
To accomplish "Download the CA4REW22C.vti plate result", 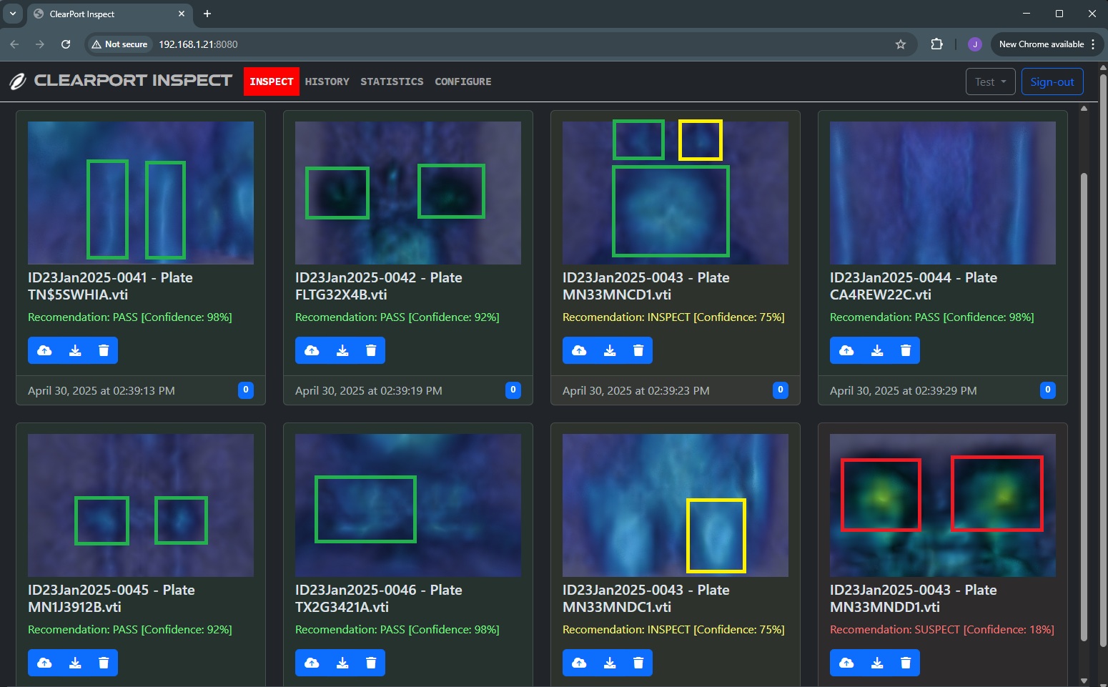I will 877,350.
